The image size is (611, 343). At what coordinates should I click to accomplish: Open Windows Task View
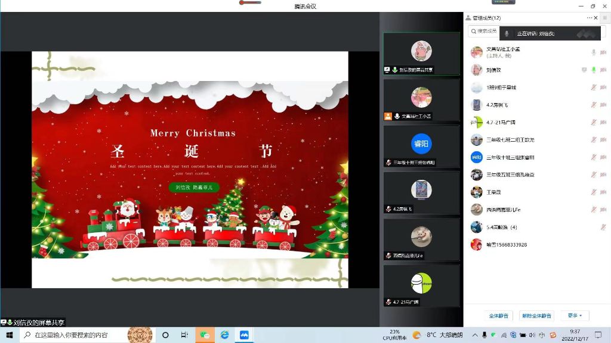(x=184, y=335)
